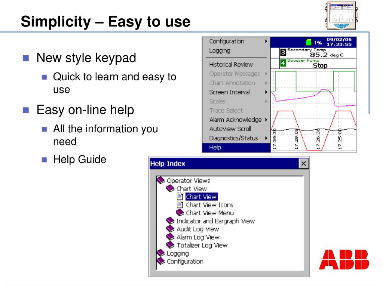Select AutoView Scroll menu entry
Screen dimensions: 383x287
point(236,129)
